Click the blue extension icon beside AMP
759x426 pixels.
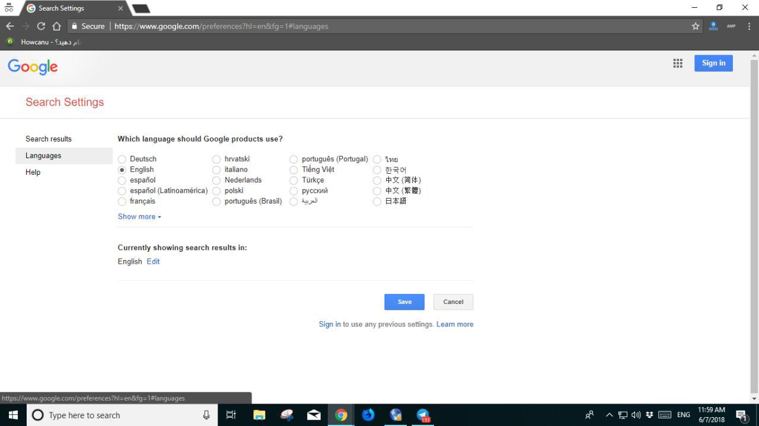coord(713,26)
